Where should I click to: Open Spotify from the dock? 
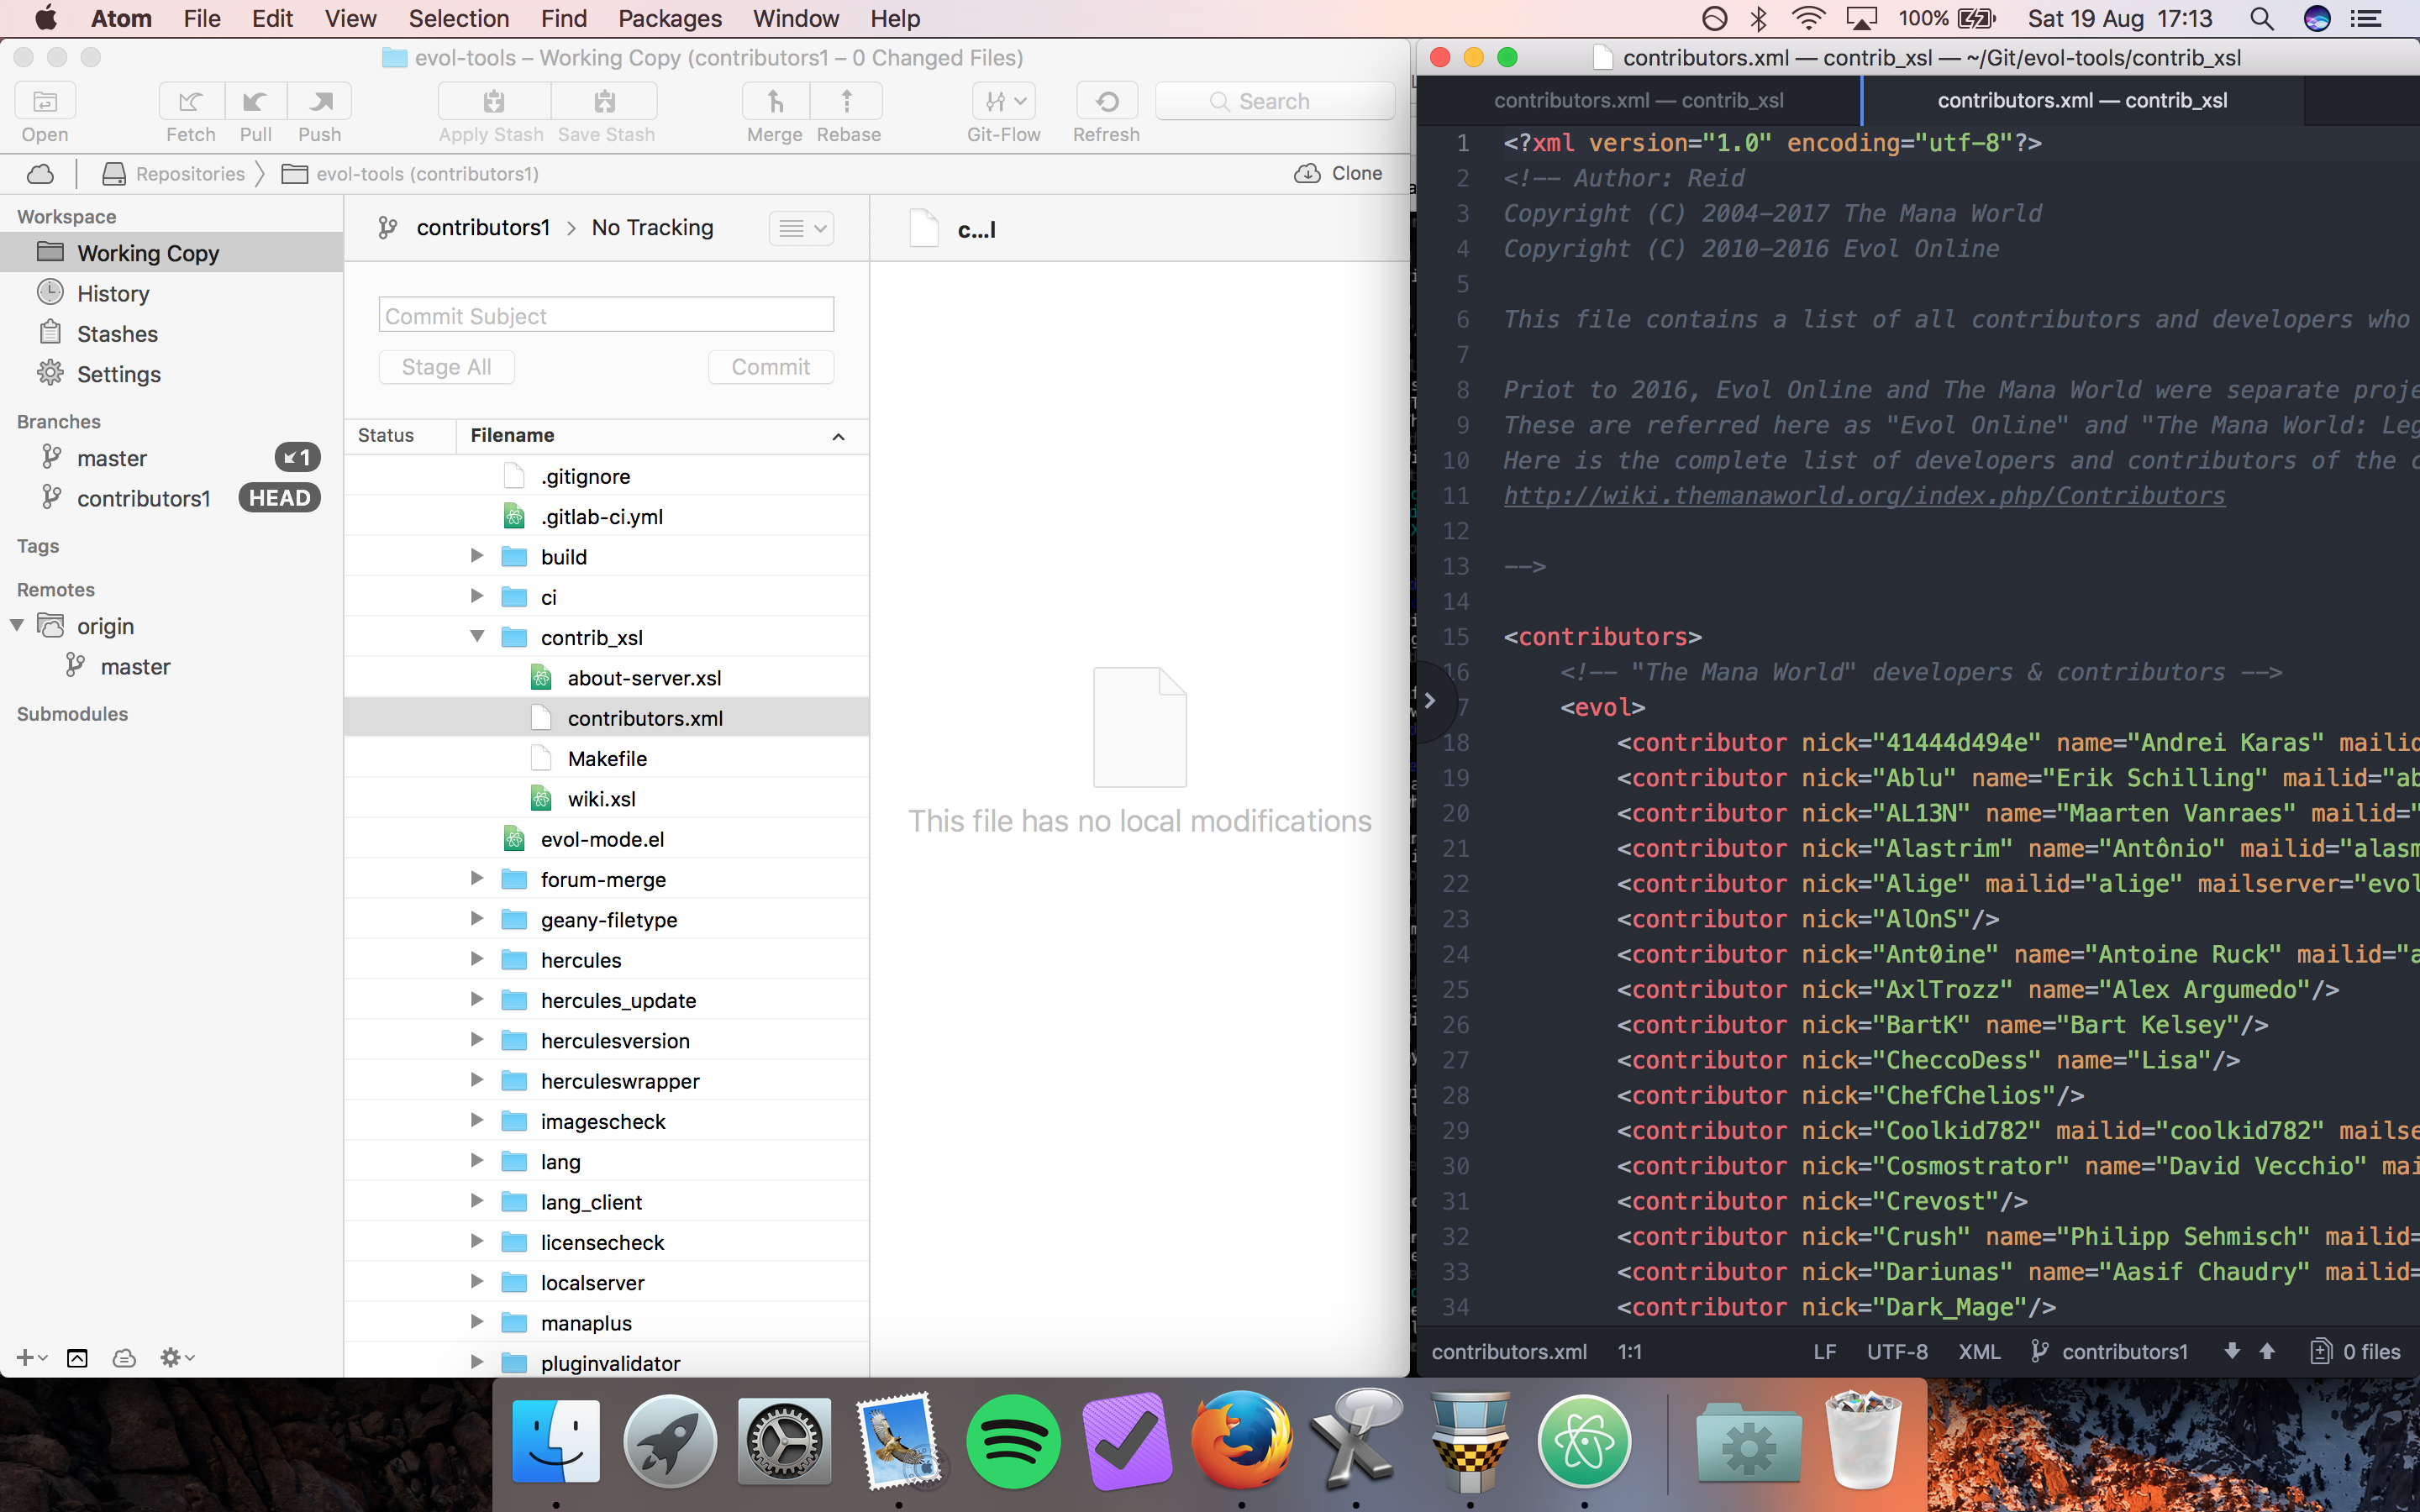pos(1013,1441)
